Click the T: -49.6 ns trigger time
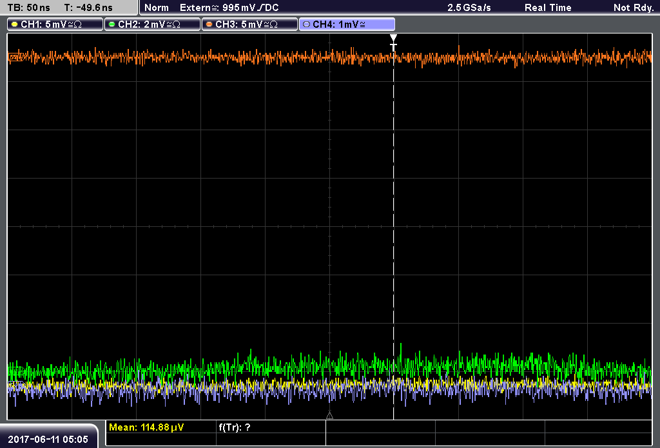 pos(88,8)
